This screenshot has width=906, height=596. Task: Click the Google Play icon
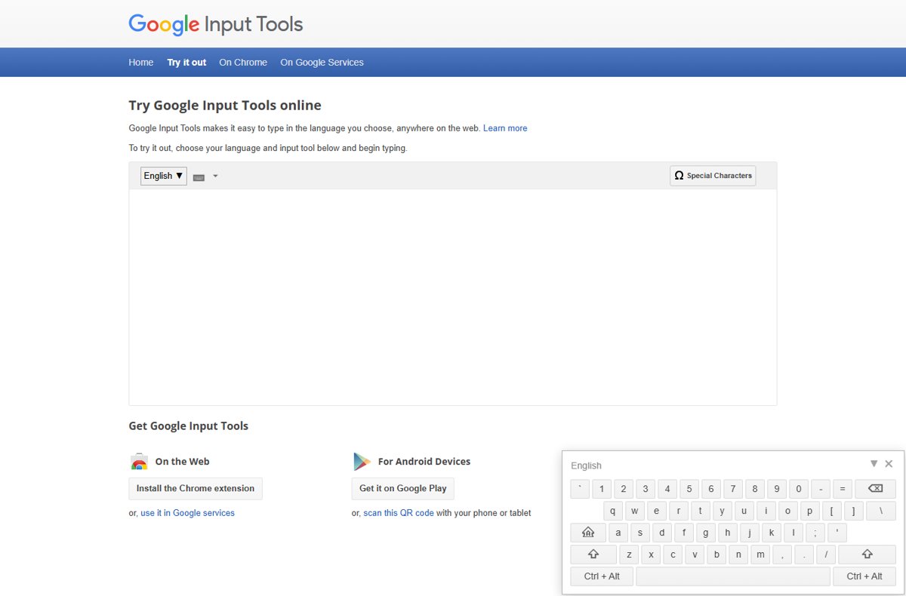[x=362, y=462]
